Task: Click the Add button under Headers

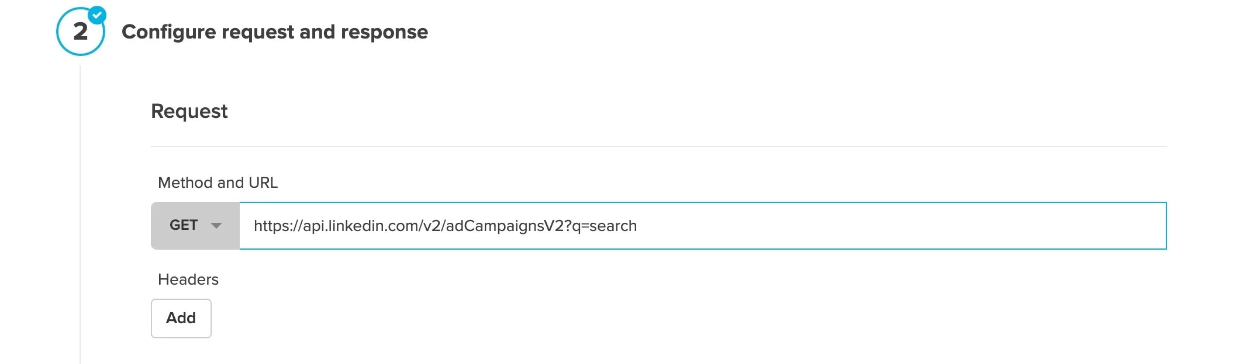Action: 181,318
